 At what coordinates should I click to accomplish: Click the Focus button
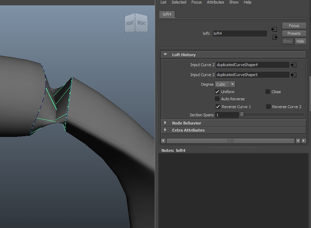[x=294, y=26]
